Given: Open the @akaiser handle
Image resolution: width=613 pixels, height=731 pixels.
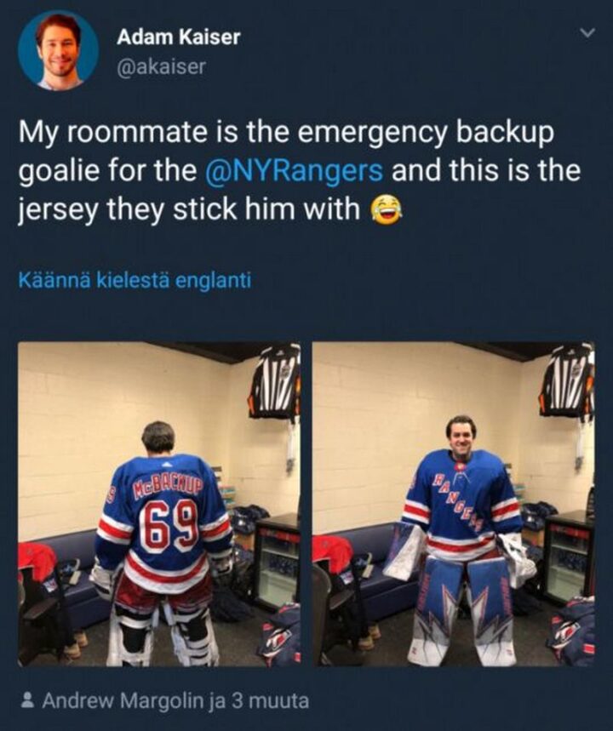Looking at the screenshot, I should click(161, 66).
